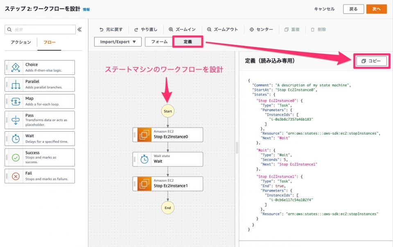Click the Pass flow item label
This screenshot has width=393, height=247.
[x=29, y=115]
